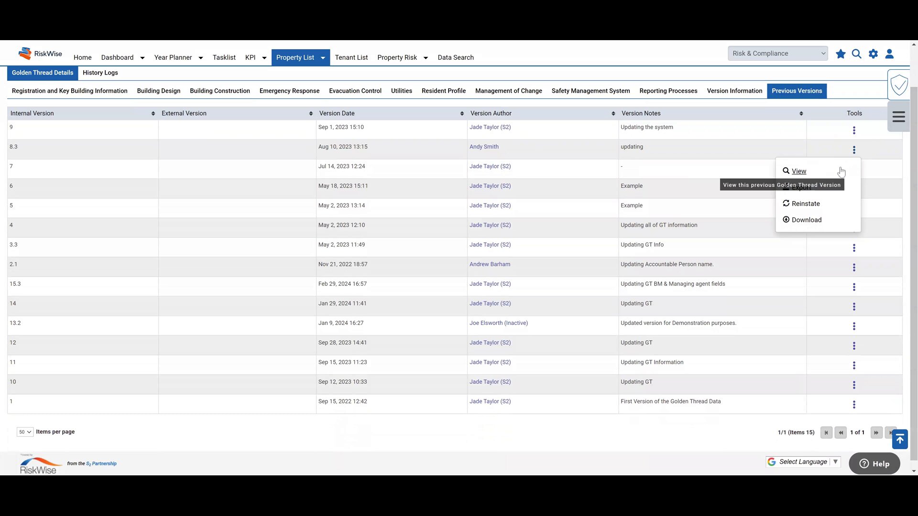Open three-dot tools for version 9
The image size is (918, 516).
(854, 130)
